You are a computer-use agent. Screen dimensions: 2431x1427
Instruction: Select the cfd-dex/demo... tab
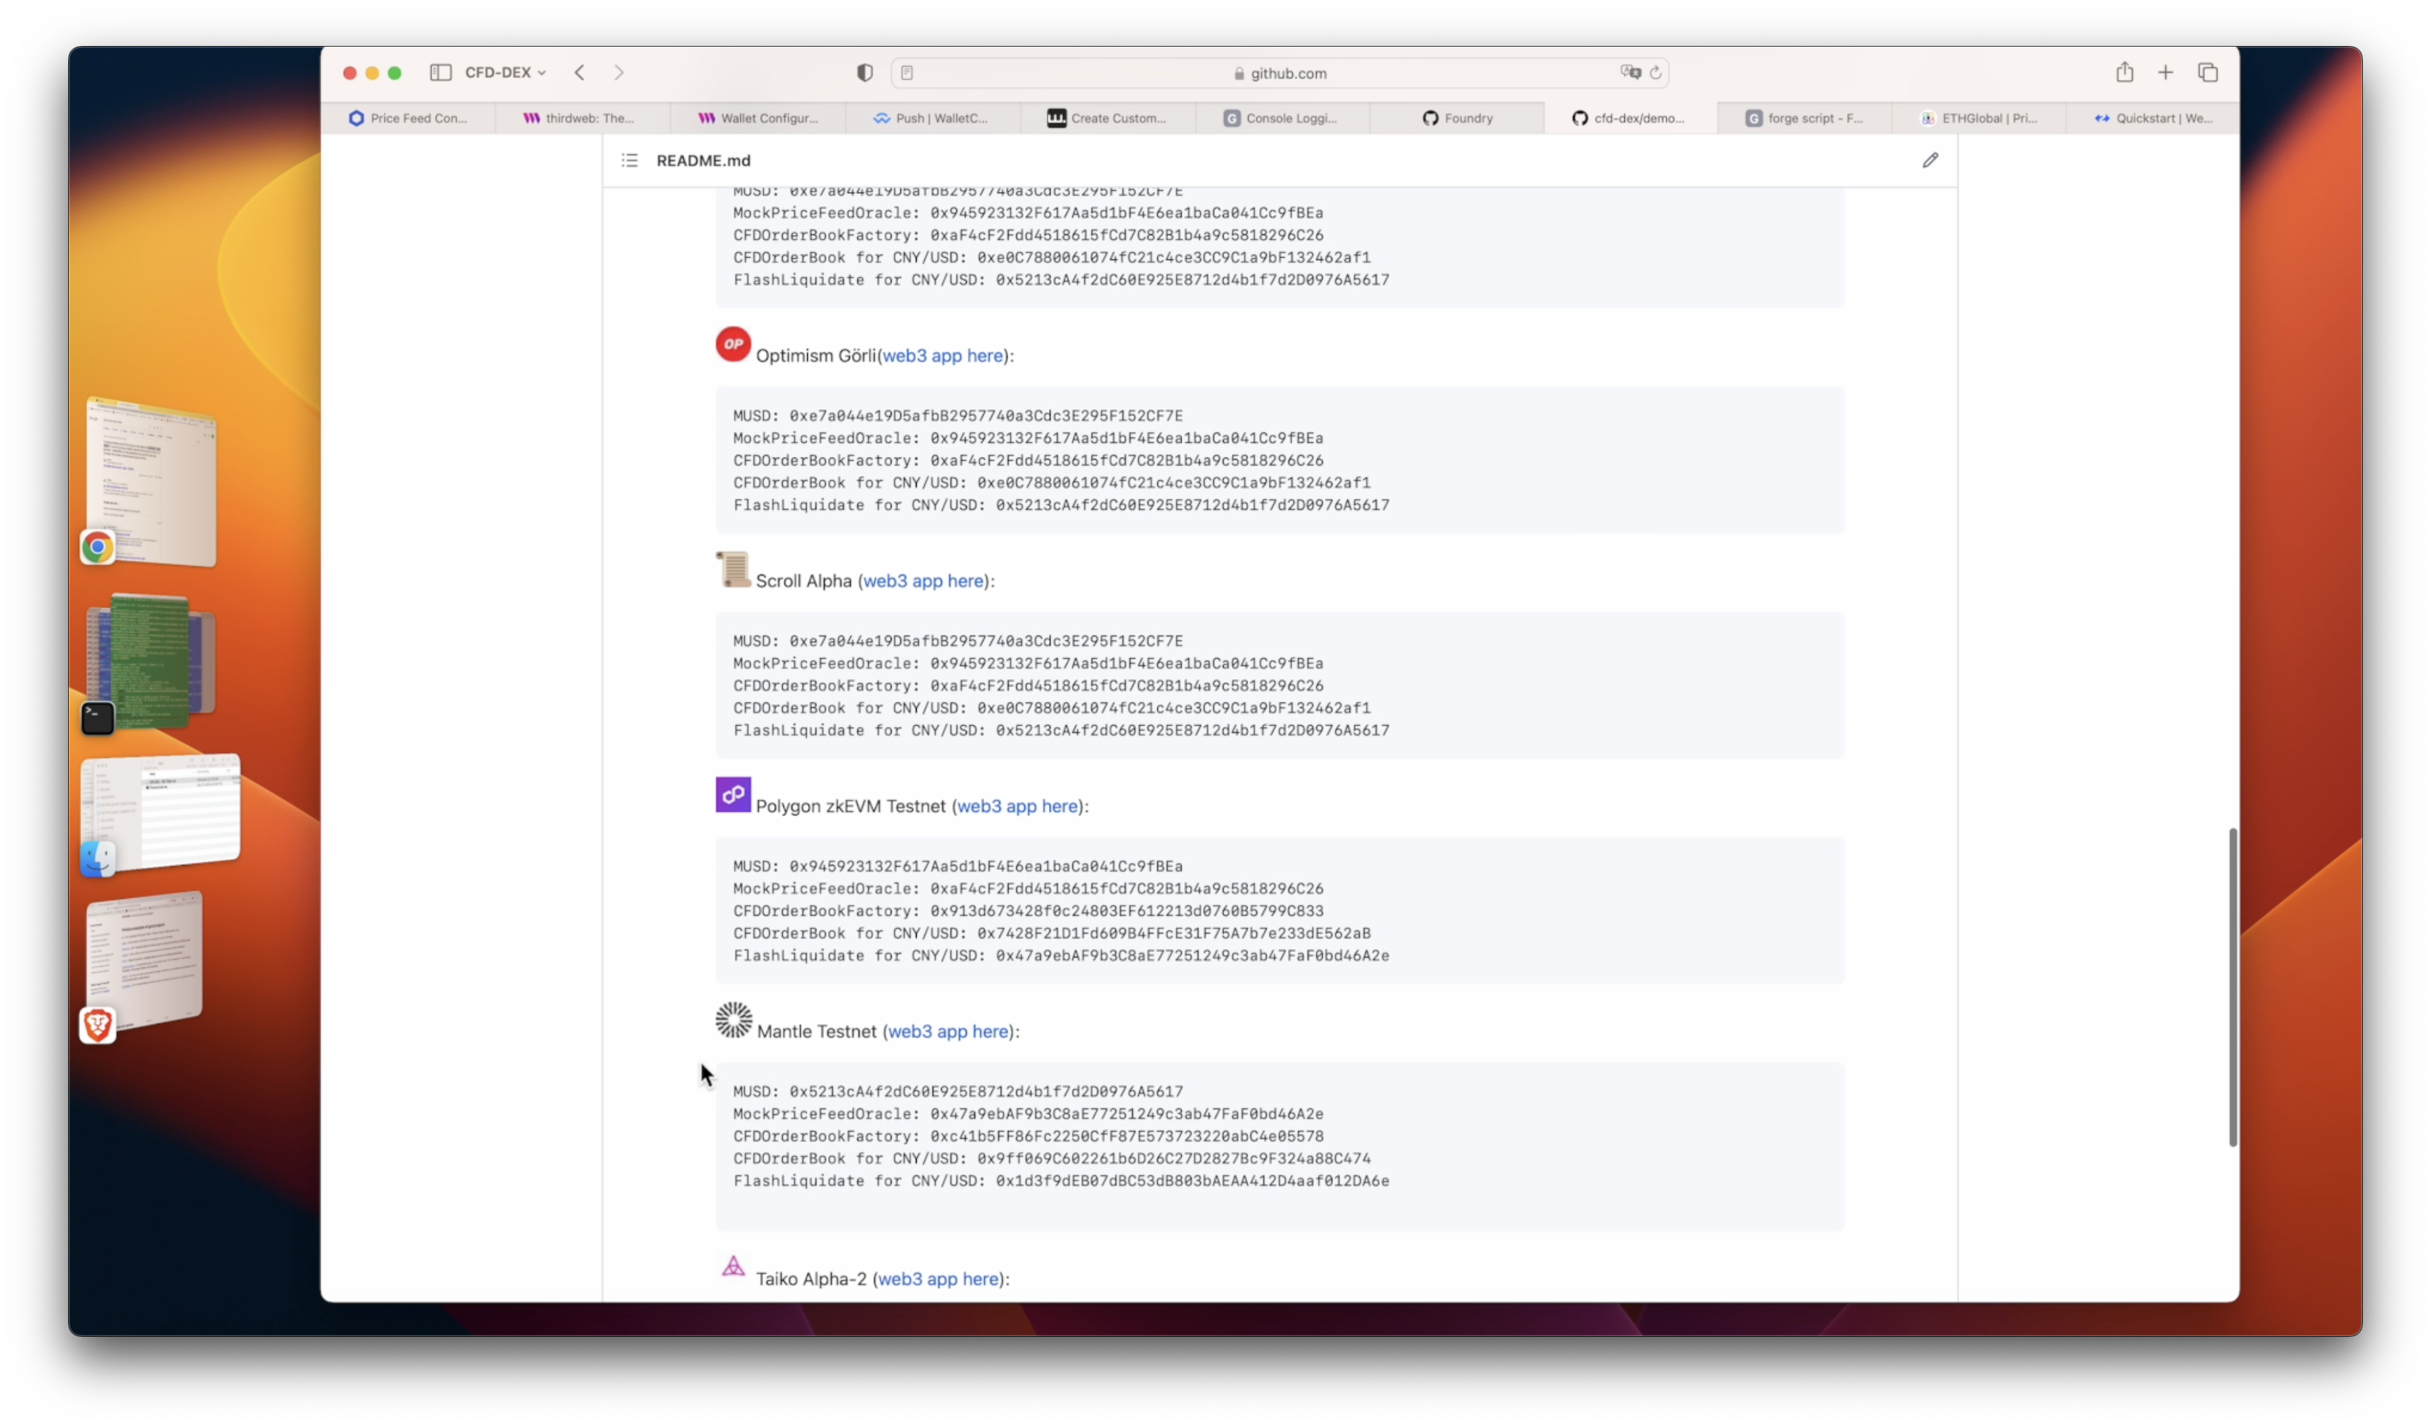(1630, 118)
